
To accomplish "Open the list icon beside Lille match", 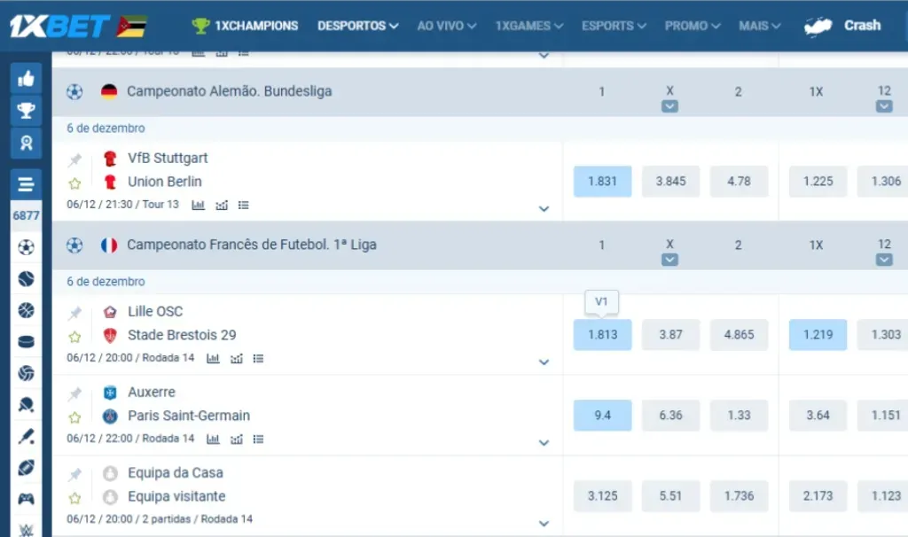I will (x=258, y=358).
